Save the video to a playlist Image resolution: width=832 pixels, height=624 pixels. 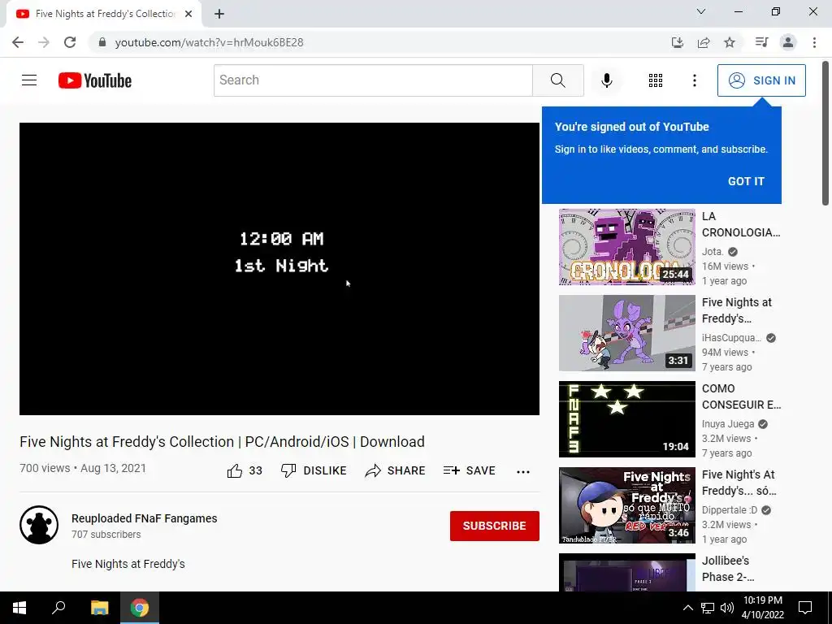pyautogui.click(x=469, y=470)
